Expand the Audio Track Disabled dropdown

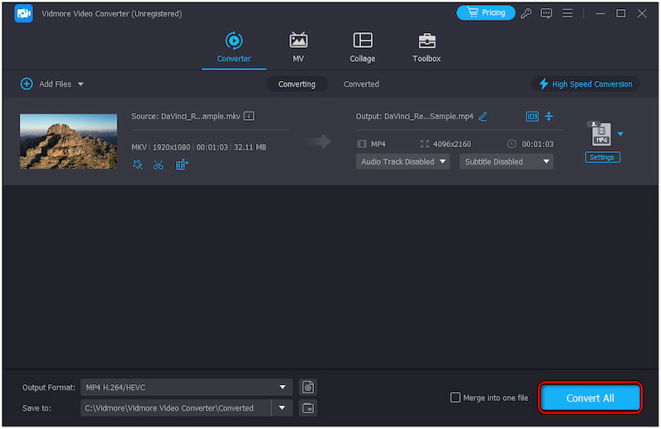click(402, 162)
